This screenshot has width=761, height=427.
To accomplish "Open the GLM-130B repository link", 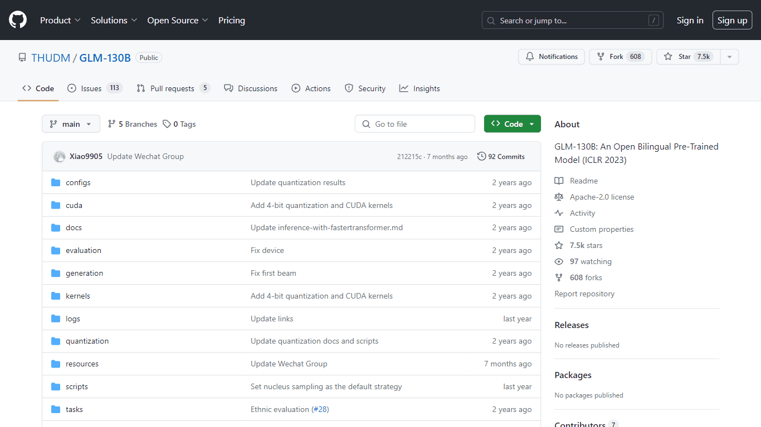I will 105,58.
